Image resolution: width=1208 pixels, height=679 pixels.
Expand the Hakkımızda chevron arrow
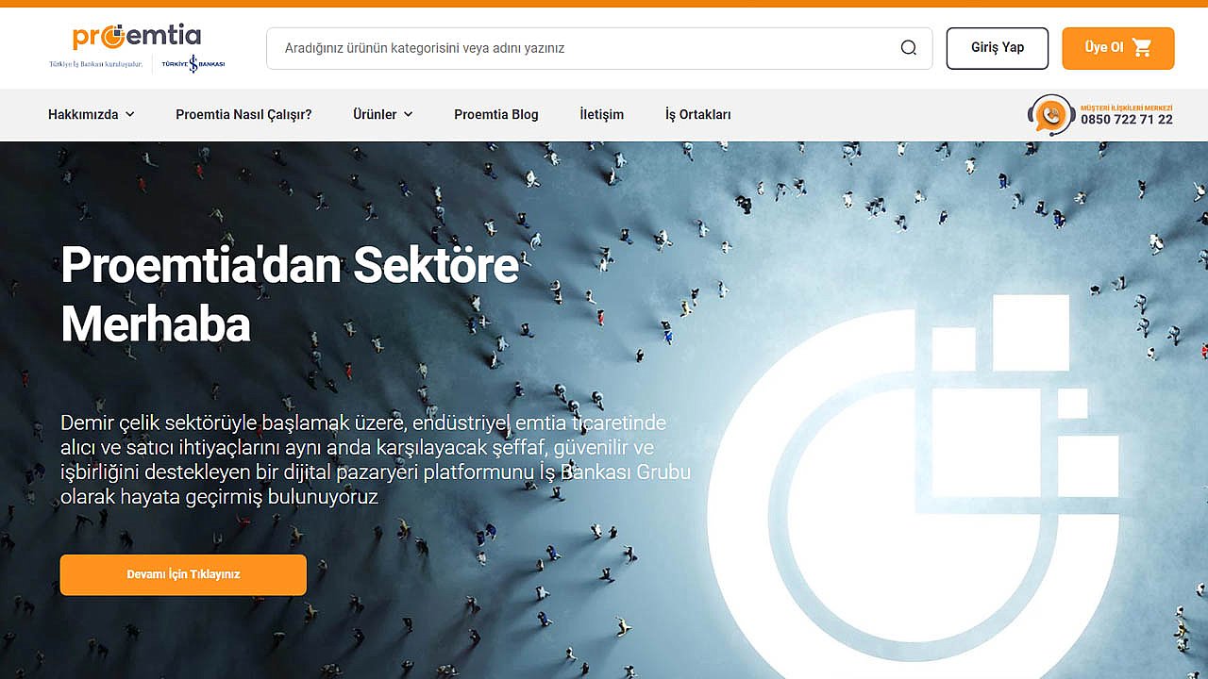click(x=130, y=114)
